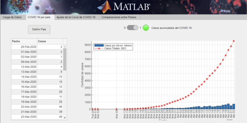
Task: Click the blue bar for Apr 20
Action: pos(229,106)
